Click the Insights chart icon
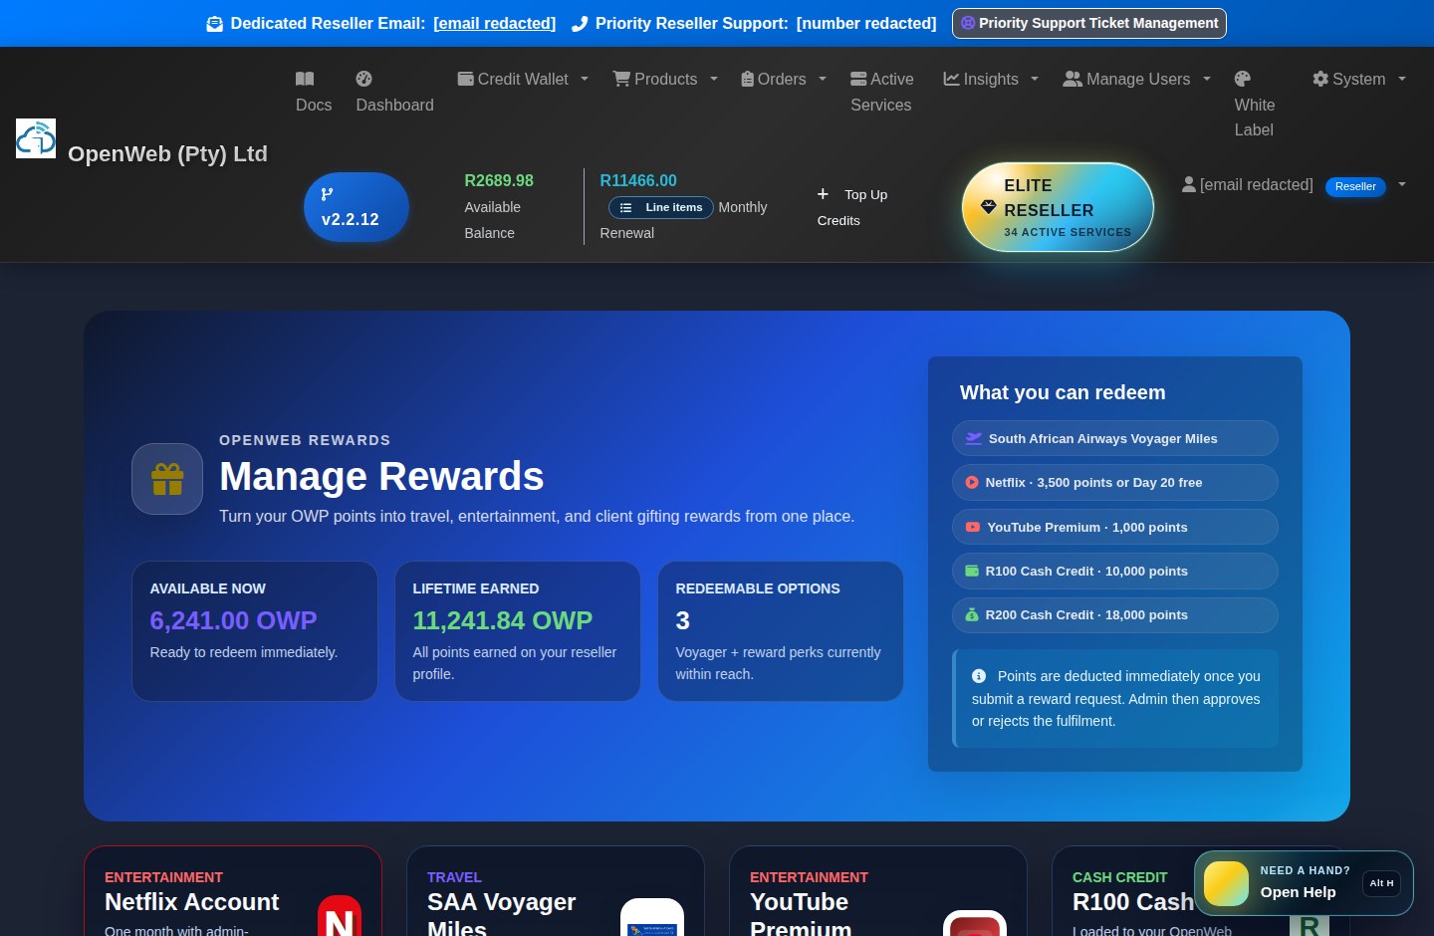The width and height of the screenshot is (1434, 936). [951, 79]
